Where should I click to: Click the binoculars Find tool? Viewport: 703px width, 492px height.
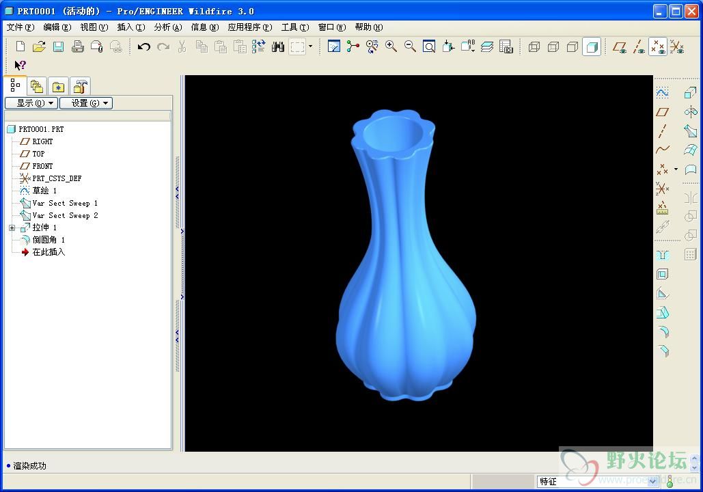click(278, 46)
